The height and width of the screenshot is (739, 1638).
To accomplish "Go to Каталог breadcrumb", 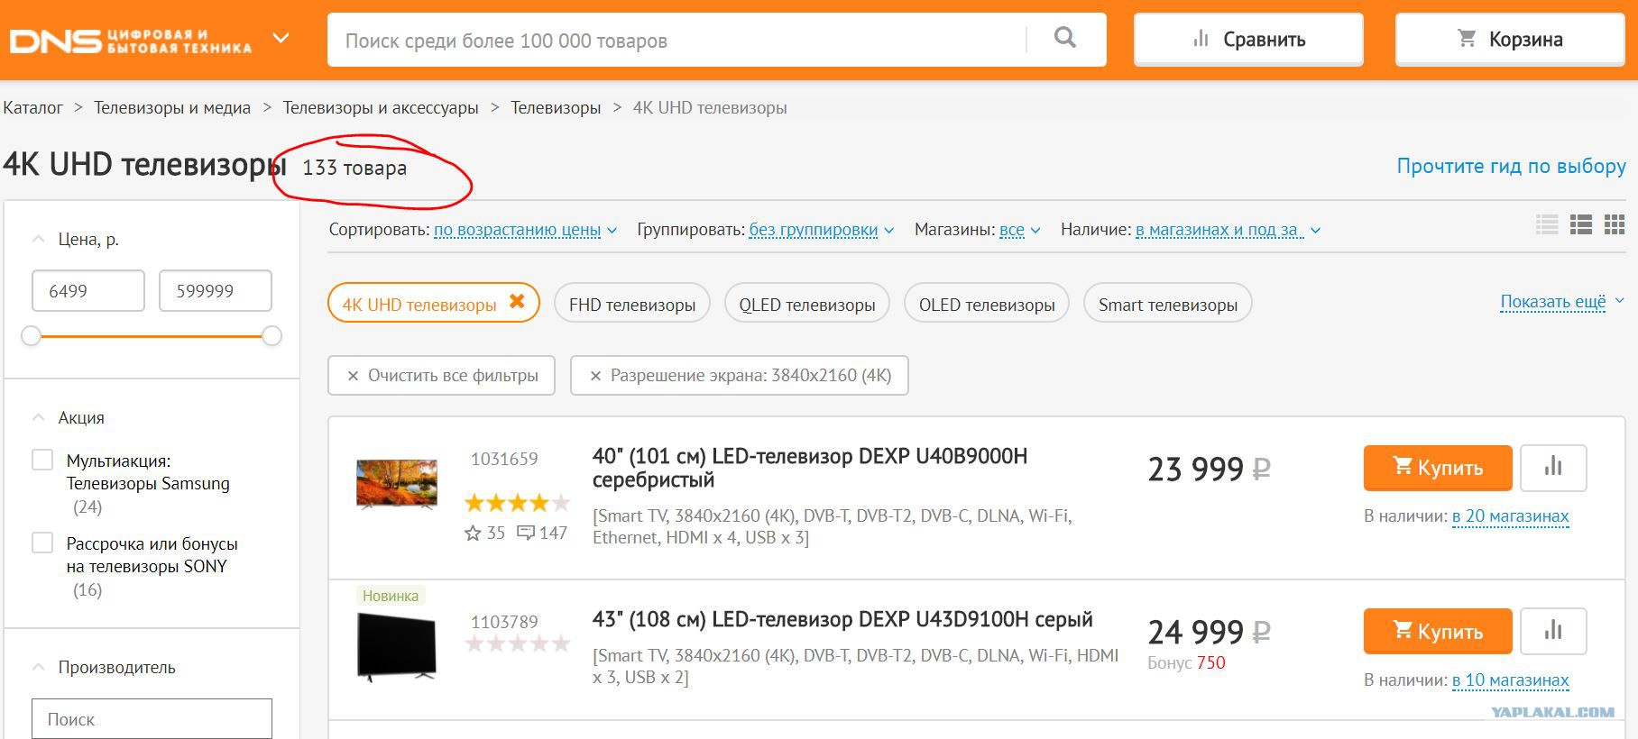I will [x=32, y=108].
